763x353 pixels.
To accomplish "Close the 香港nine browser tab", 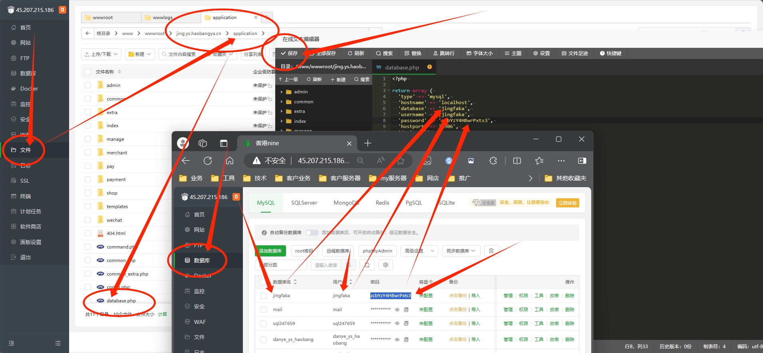I will (349, 144).
